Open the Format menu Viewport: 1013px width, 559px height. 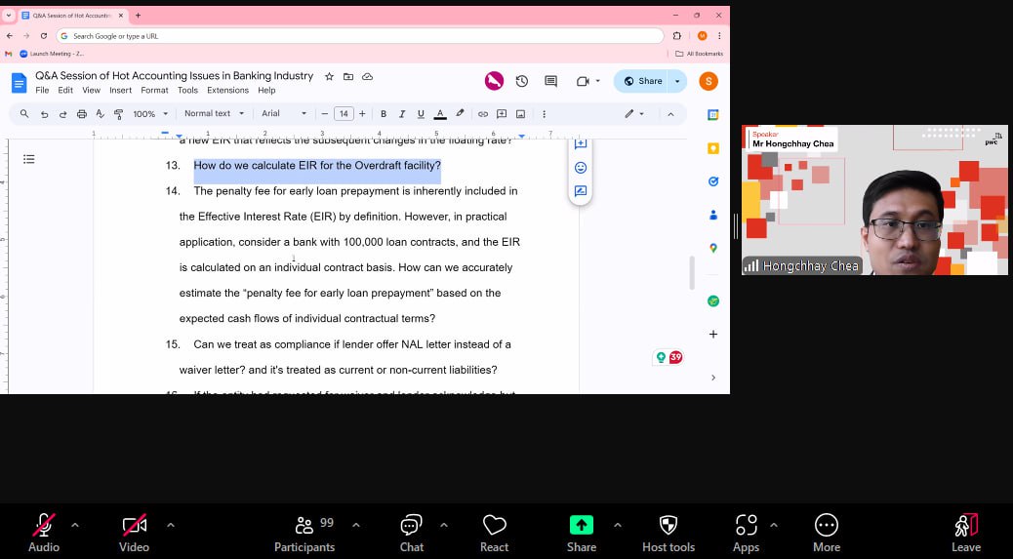point(154,91)
